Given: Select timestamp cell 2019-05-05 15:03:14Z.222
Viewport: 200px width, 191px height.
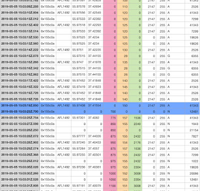Looking at the screenshot, I should coord(20,50).
